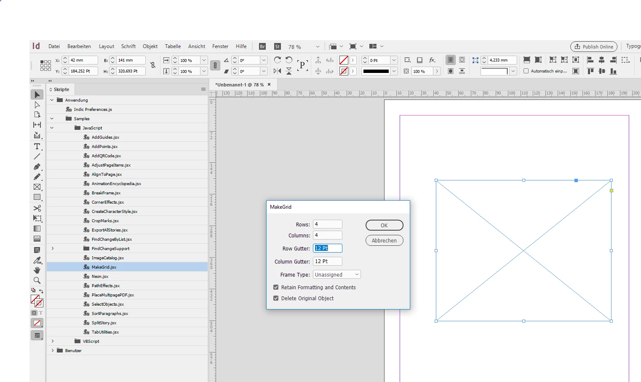The image size is (641, 382).
Task: Open the Objekt menu
Action: (150, 46)
